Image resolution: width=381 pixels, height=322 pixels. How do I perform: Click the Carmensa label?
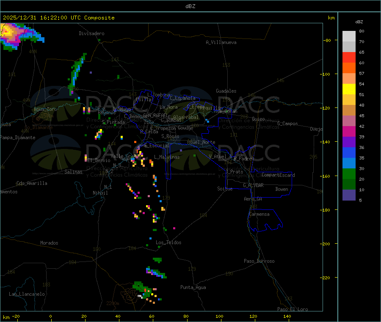(x=259, y=214)
